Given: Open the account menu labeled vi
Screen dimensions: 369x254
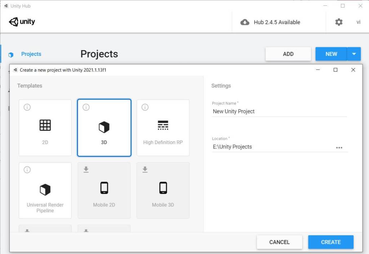Looking at the screenshot, I should click(x=358, y=22).
